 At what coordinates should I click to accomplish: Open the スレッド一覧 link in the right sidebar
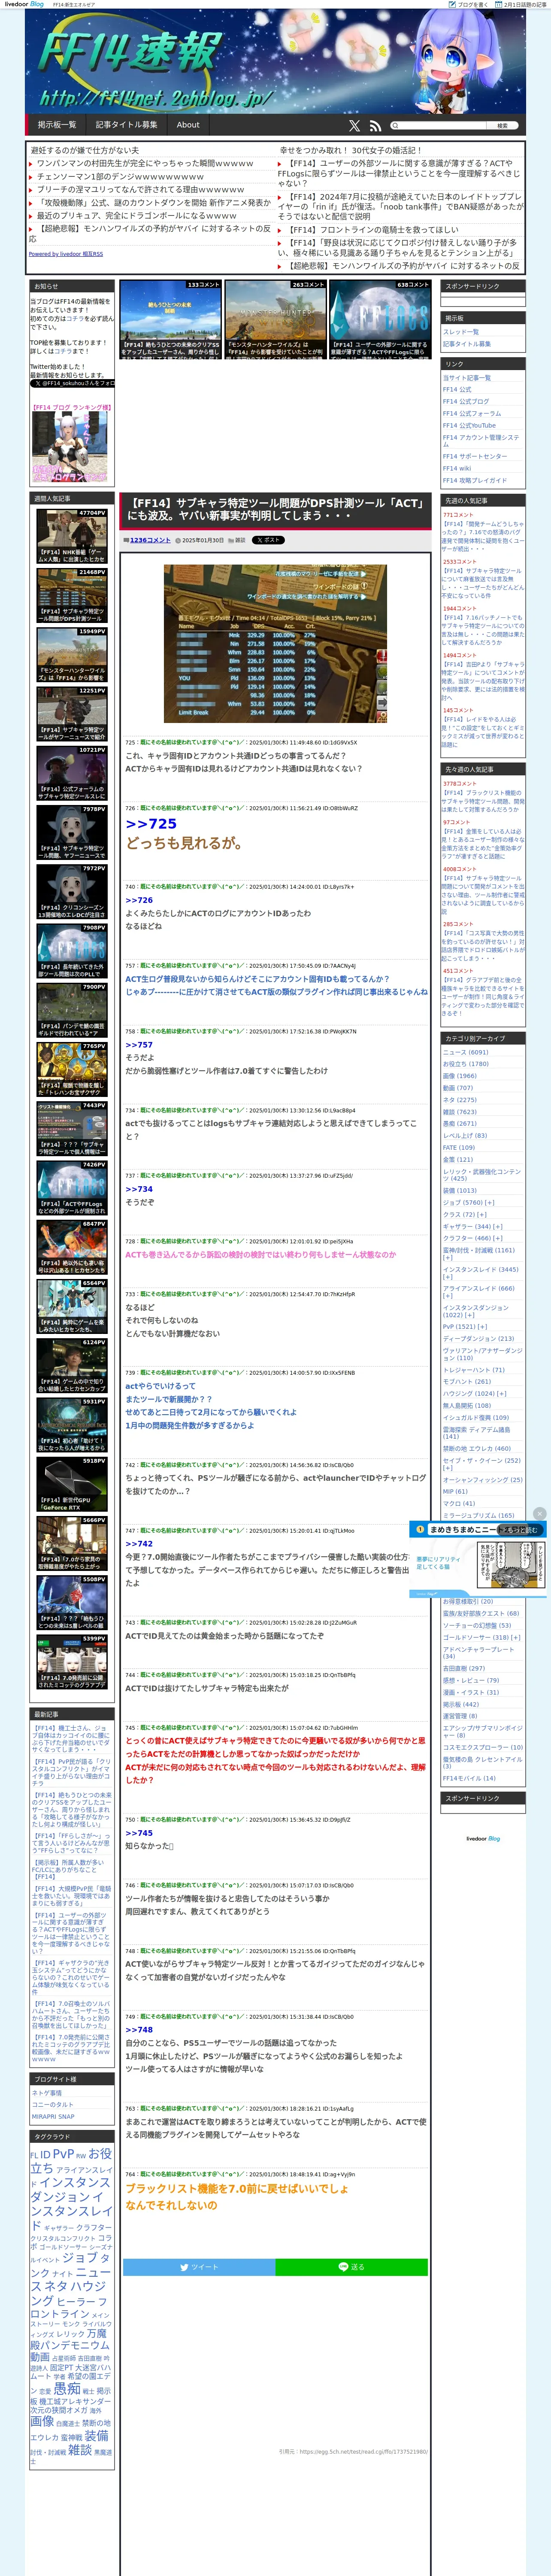pyautogui.click(x=461, y=332)
